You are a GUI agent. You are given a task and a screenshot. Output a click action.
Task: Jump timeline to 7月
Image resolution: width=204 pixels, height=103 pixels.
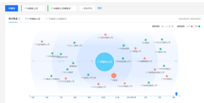[61, 98]
